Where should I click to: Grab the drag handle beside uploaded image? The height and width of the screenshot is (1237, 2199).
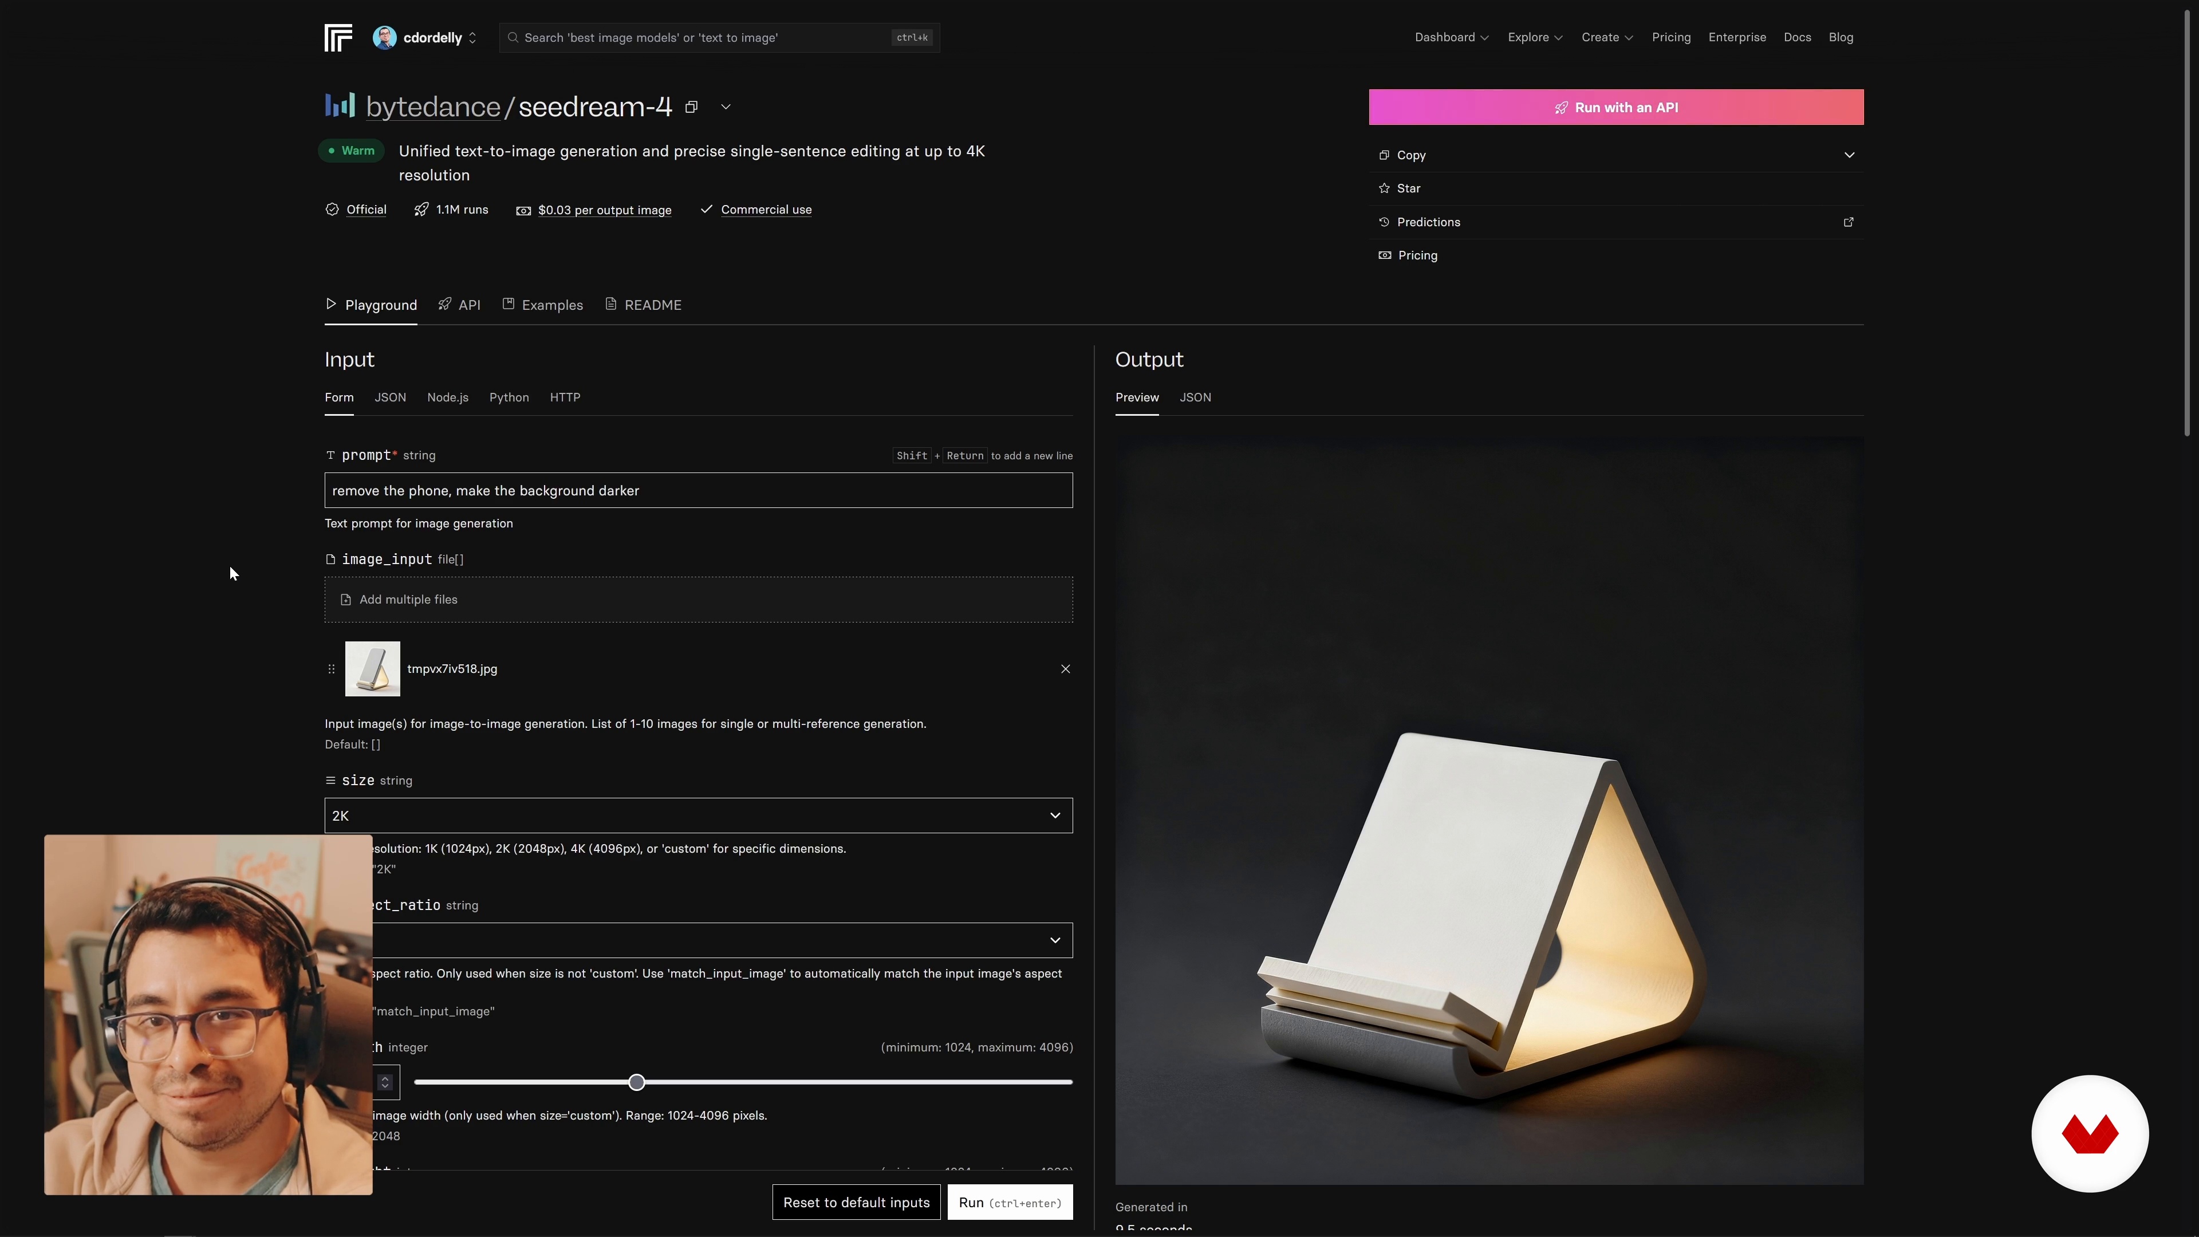click(331, 668)
